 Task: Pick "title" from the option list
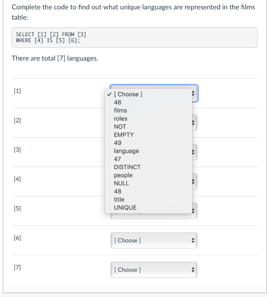[119, 199]
